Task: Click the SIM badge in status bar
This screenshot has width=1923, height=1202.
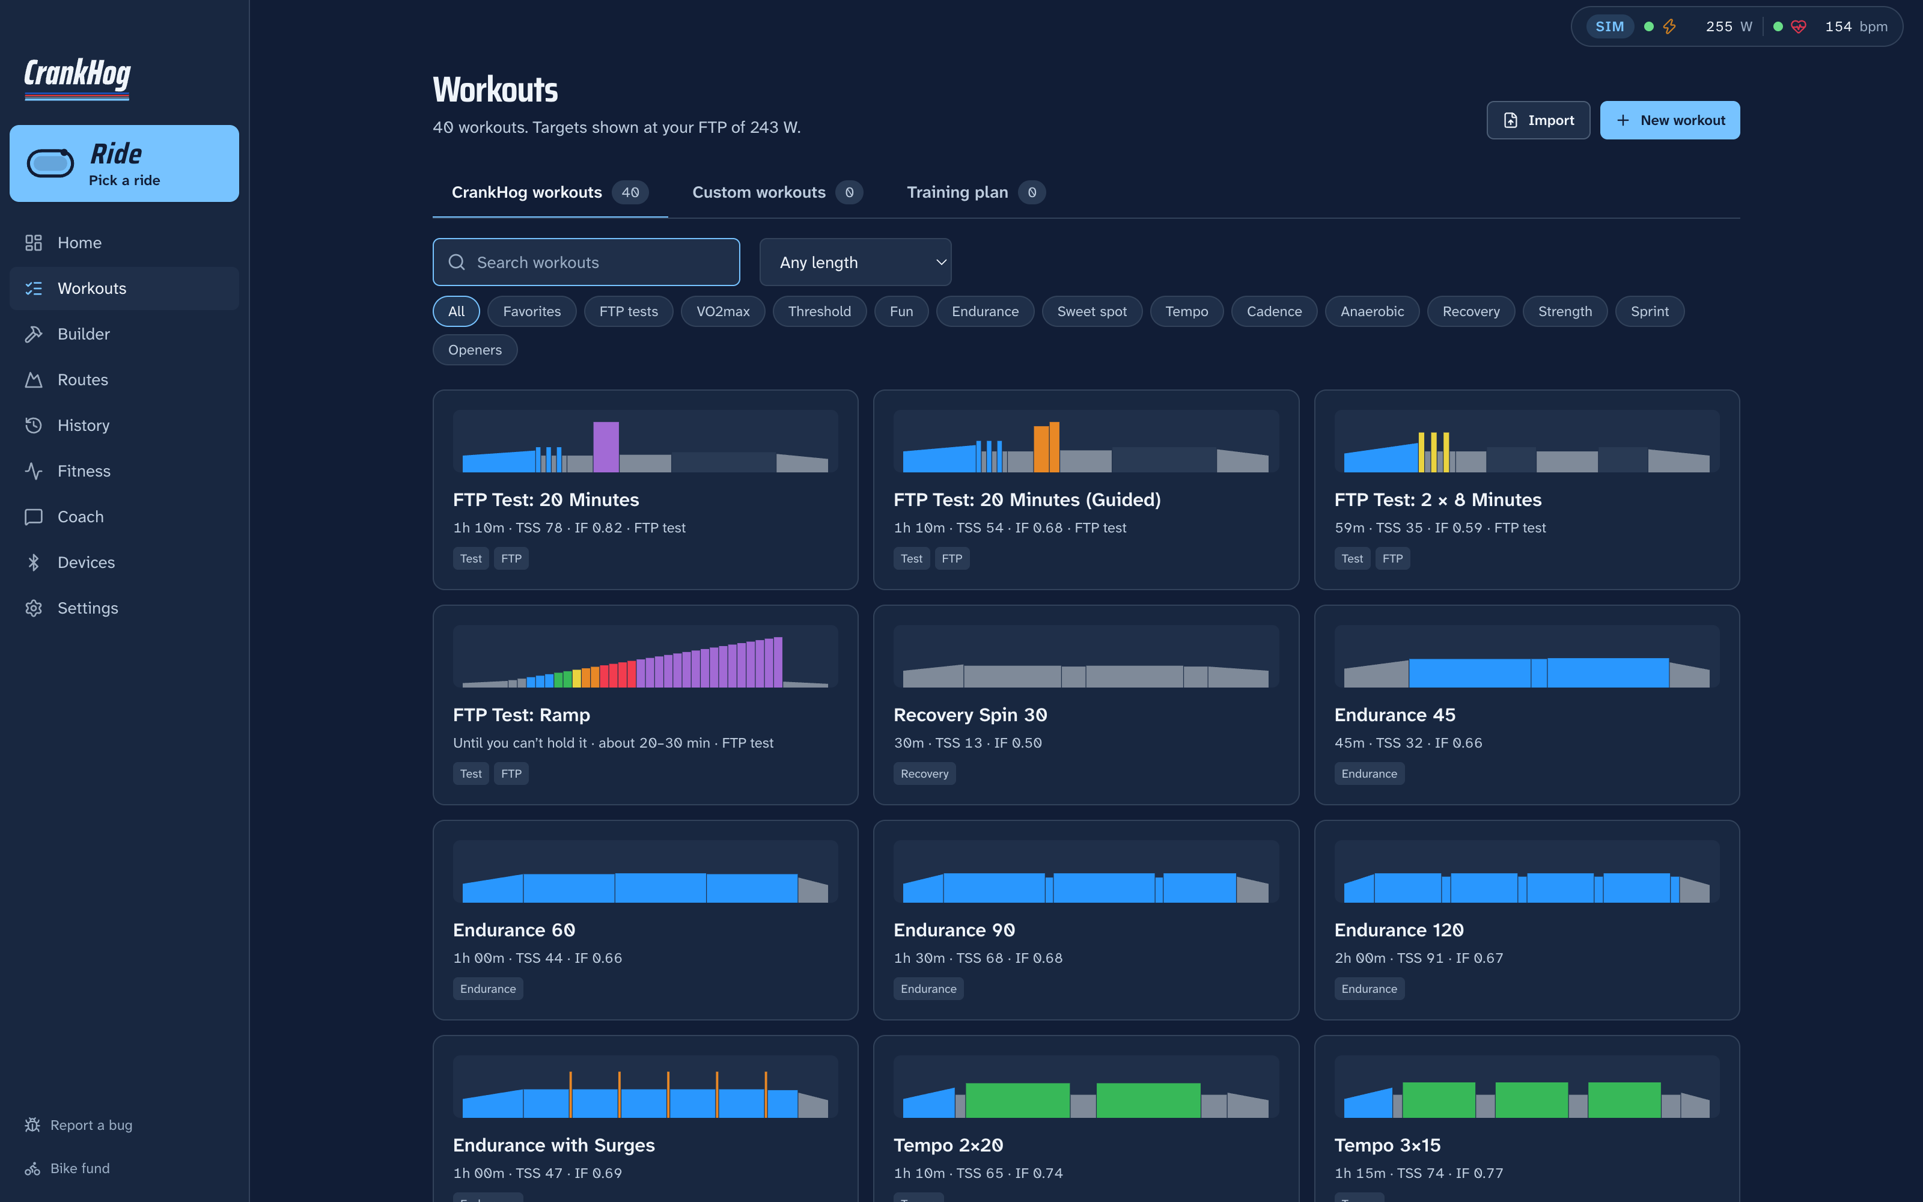Action: (1609, 26)
